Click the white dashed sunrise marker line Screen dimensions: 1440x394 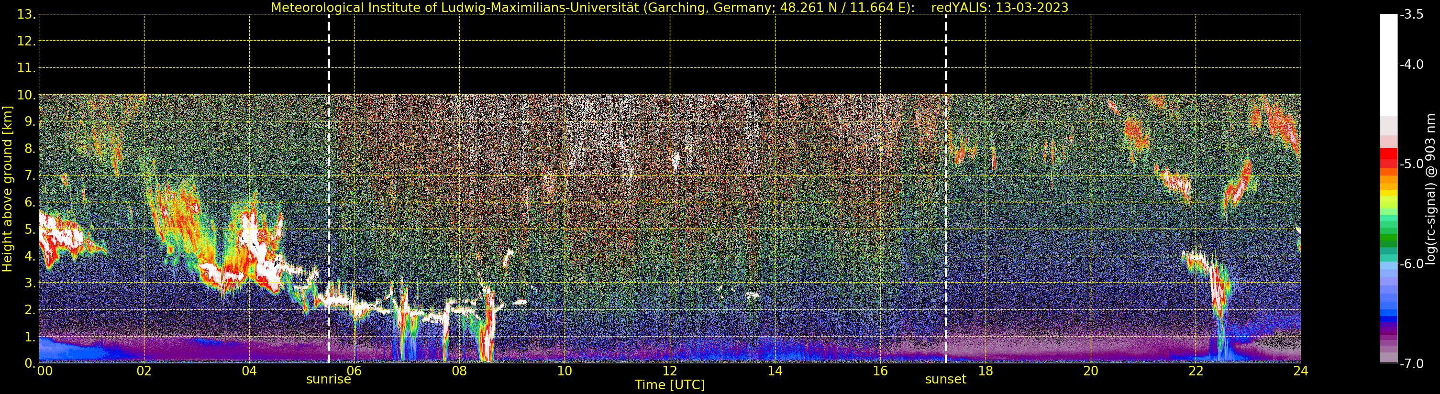pyautogui.click(x=329, y=188)
